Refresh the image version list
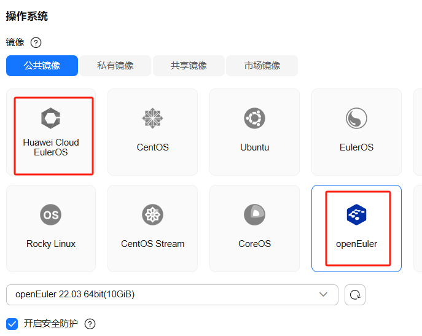Image resolution: width=422 pixels, height=336 pixels. click(355, 295)
